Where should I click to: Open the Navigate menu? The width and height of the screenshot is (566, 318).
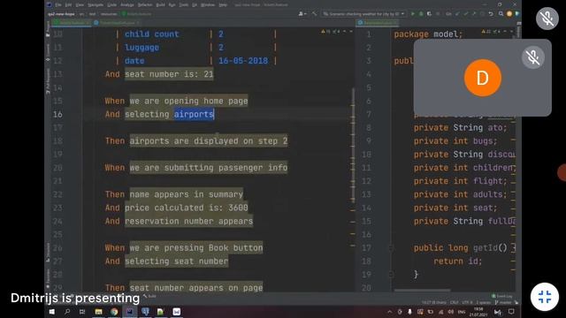tap(96, 5)
